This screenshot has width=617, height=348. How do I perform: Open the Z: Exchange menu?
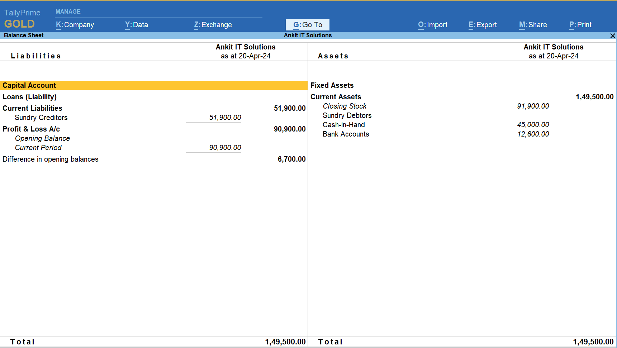coord(213,25)
